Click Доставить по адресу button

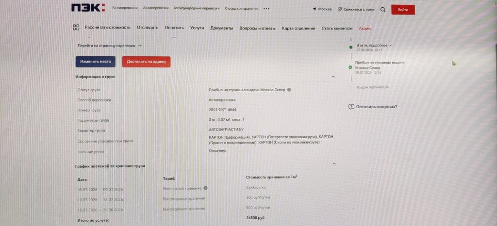146,62
